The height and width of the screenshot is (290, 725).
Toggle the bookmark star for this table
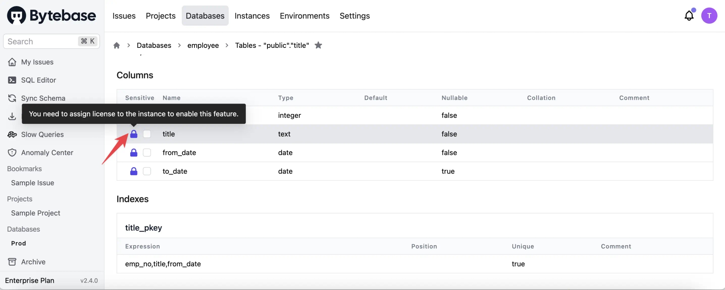pos(318,45)
